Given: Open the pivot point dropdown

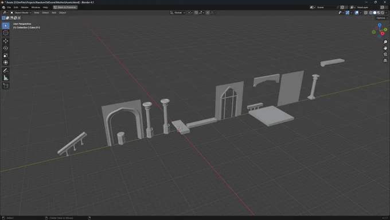Looking at the screenshot, I should point(190,13).
